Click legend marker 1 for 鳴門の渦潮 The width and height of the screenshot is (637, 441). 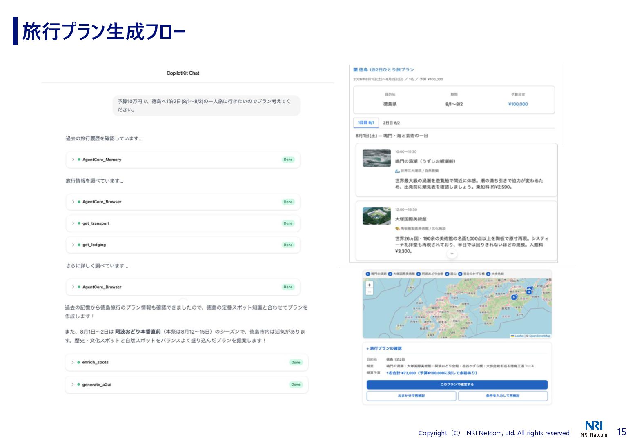tap(367, 274)
